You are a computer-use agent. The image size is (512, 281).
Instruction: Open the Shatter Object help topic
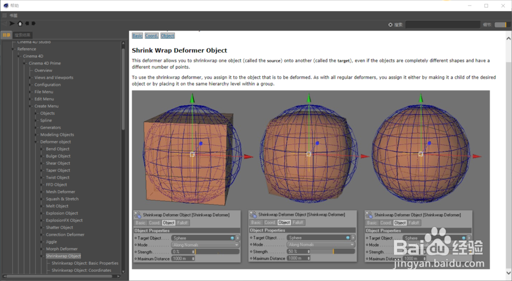59,227
